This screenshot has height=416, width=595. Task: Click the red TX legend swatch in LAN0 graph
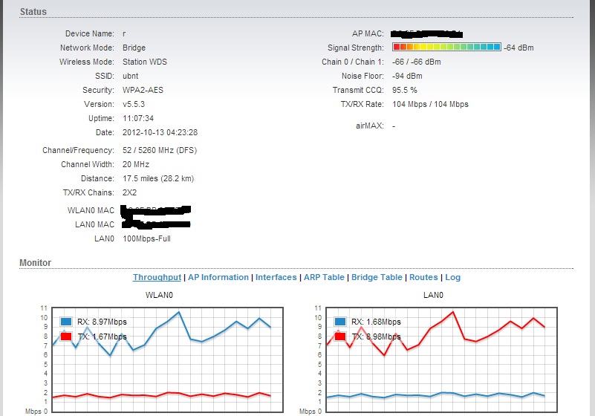click(x=340, y=337)
